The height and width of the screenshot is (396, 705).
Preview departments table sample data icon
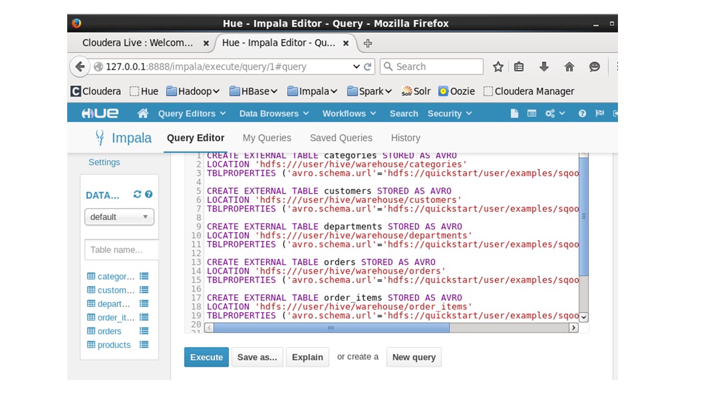click(144, 304)
